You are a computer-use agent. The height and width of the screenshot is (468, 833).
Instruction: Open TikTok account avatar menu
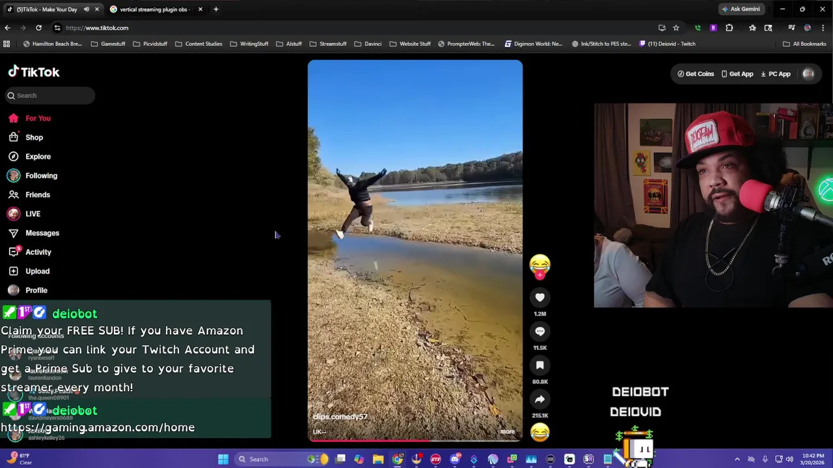coord(808,74)
